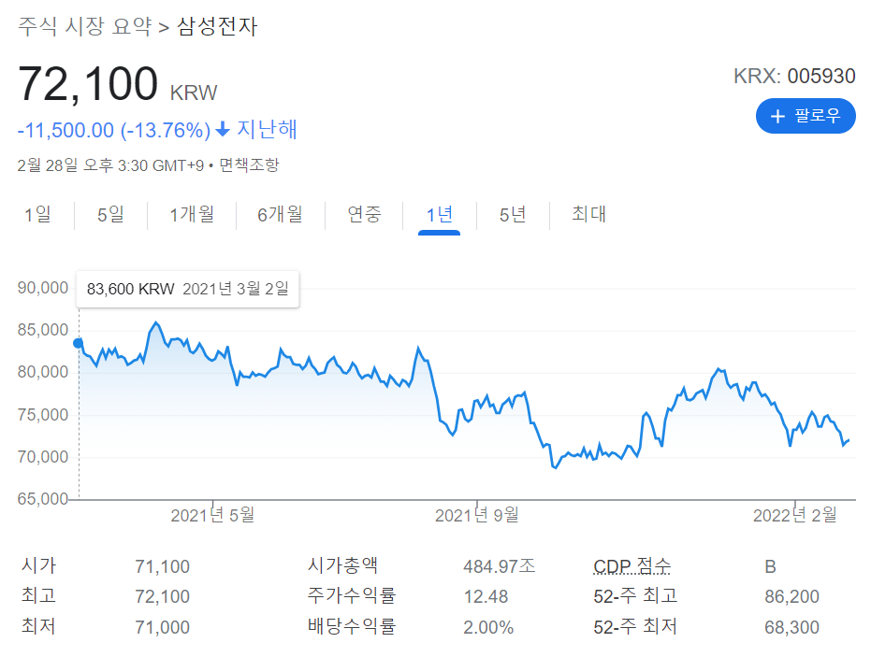Viewport: 871px width, 657px height.
Task: Select the 연중 year-to-date tab
Action: coord(364,214)
